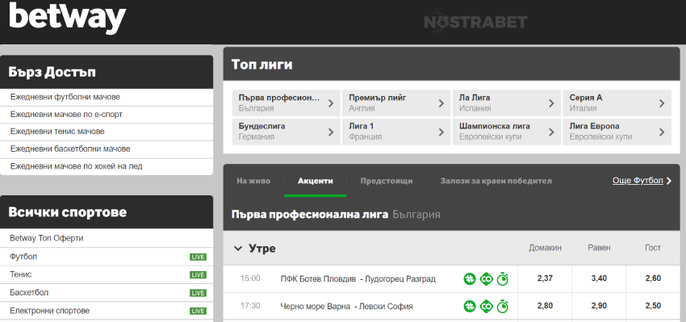The height and width of the screenshot is (322, 686).
Task: Click the Първа професионална лига section heading
Action: [x=310, y=215]
